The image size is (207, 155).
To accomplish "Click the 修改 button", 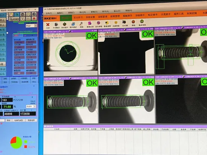I will 9,120.
